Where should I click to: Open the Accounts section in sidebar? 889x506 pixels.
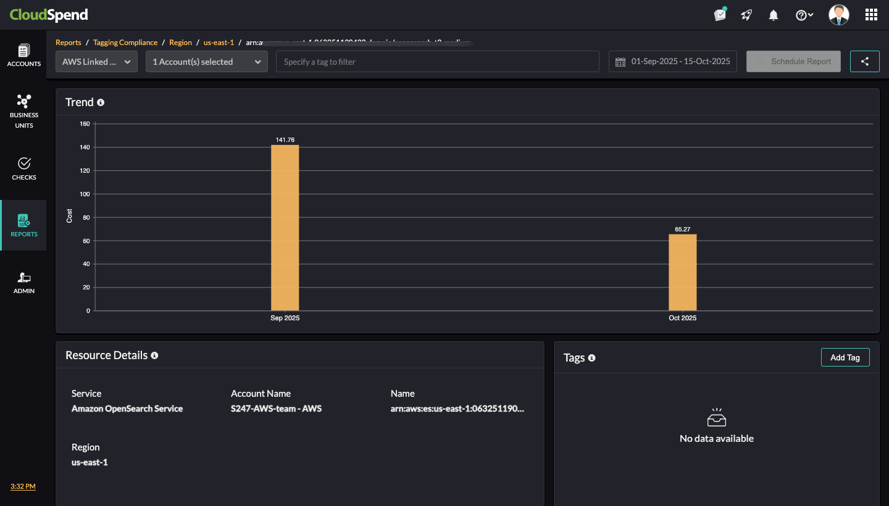[x=24, y=56]
